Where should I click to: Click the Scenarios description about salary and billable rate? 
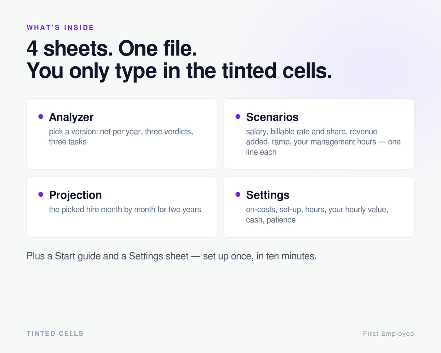[323, 142]
